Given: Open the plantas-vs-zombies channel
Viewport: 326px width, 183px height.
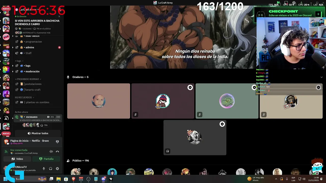Looking at the screenshot, I should [x=38, y=102].
